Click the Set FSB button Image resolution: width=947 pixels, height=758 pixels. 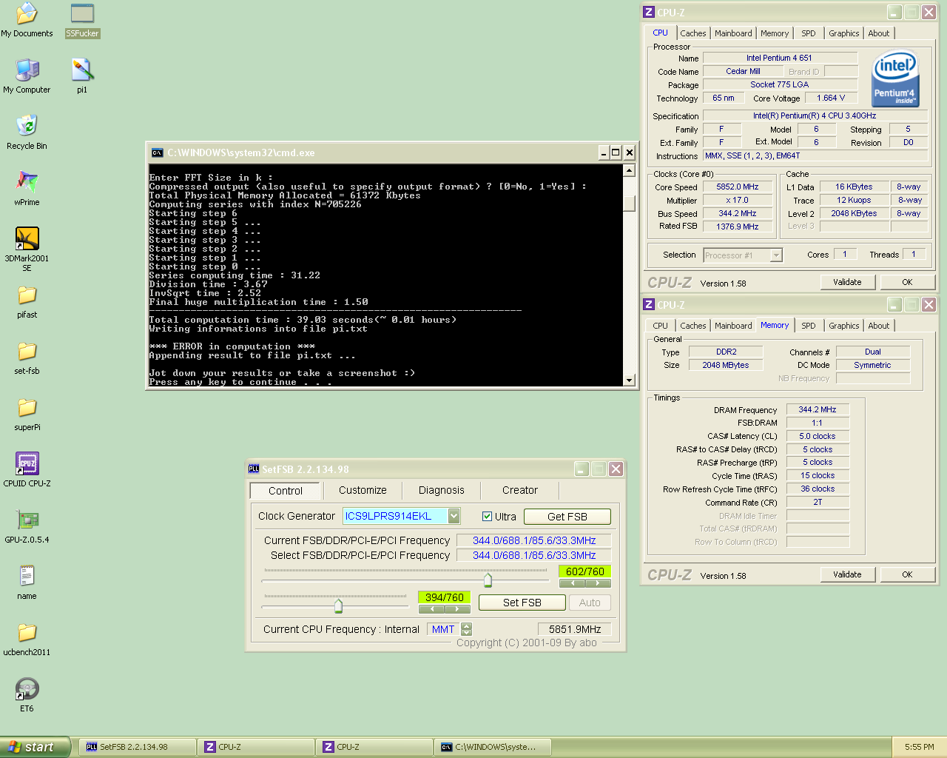coord(522,603)
